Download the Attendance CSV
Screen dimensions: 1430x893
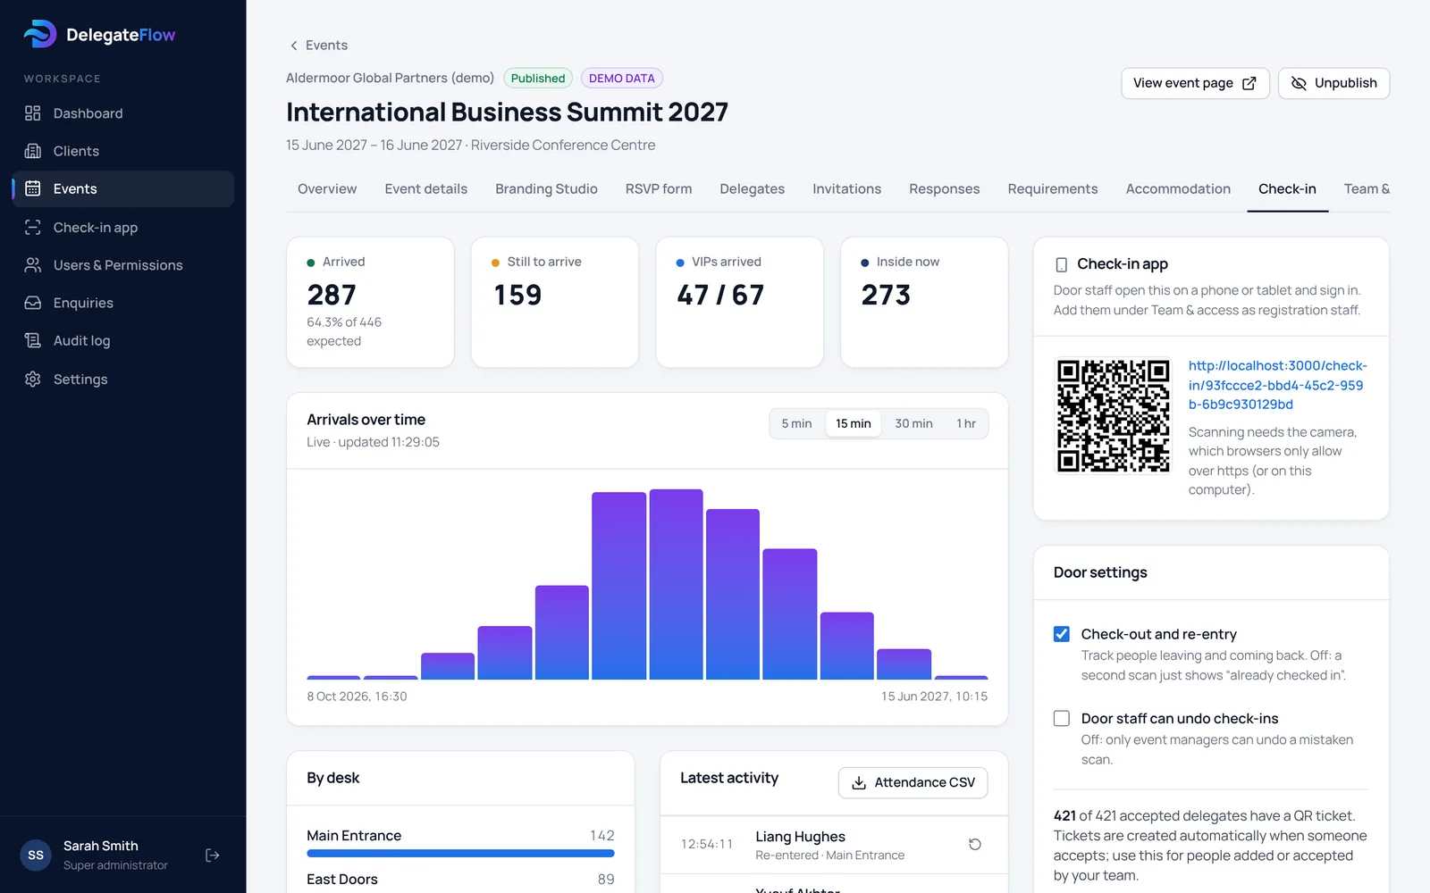pos(913,782)
